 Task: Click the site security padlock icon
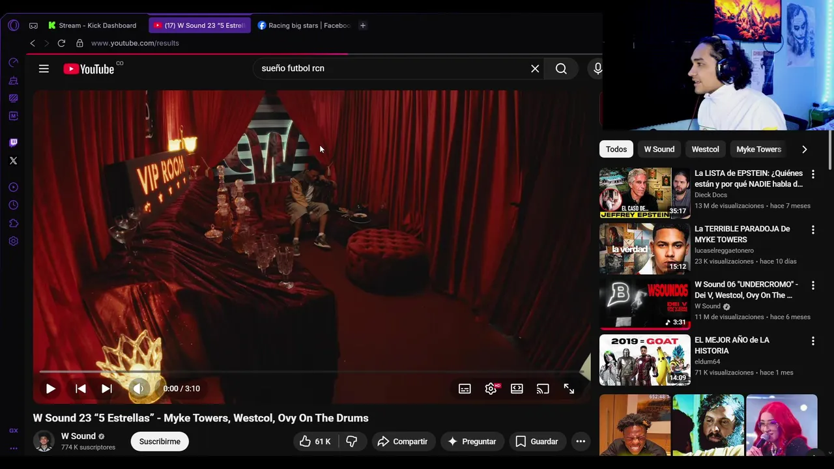pyautogui.click(x=79, y=43)
